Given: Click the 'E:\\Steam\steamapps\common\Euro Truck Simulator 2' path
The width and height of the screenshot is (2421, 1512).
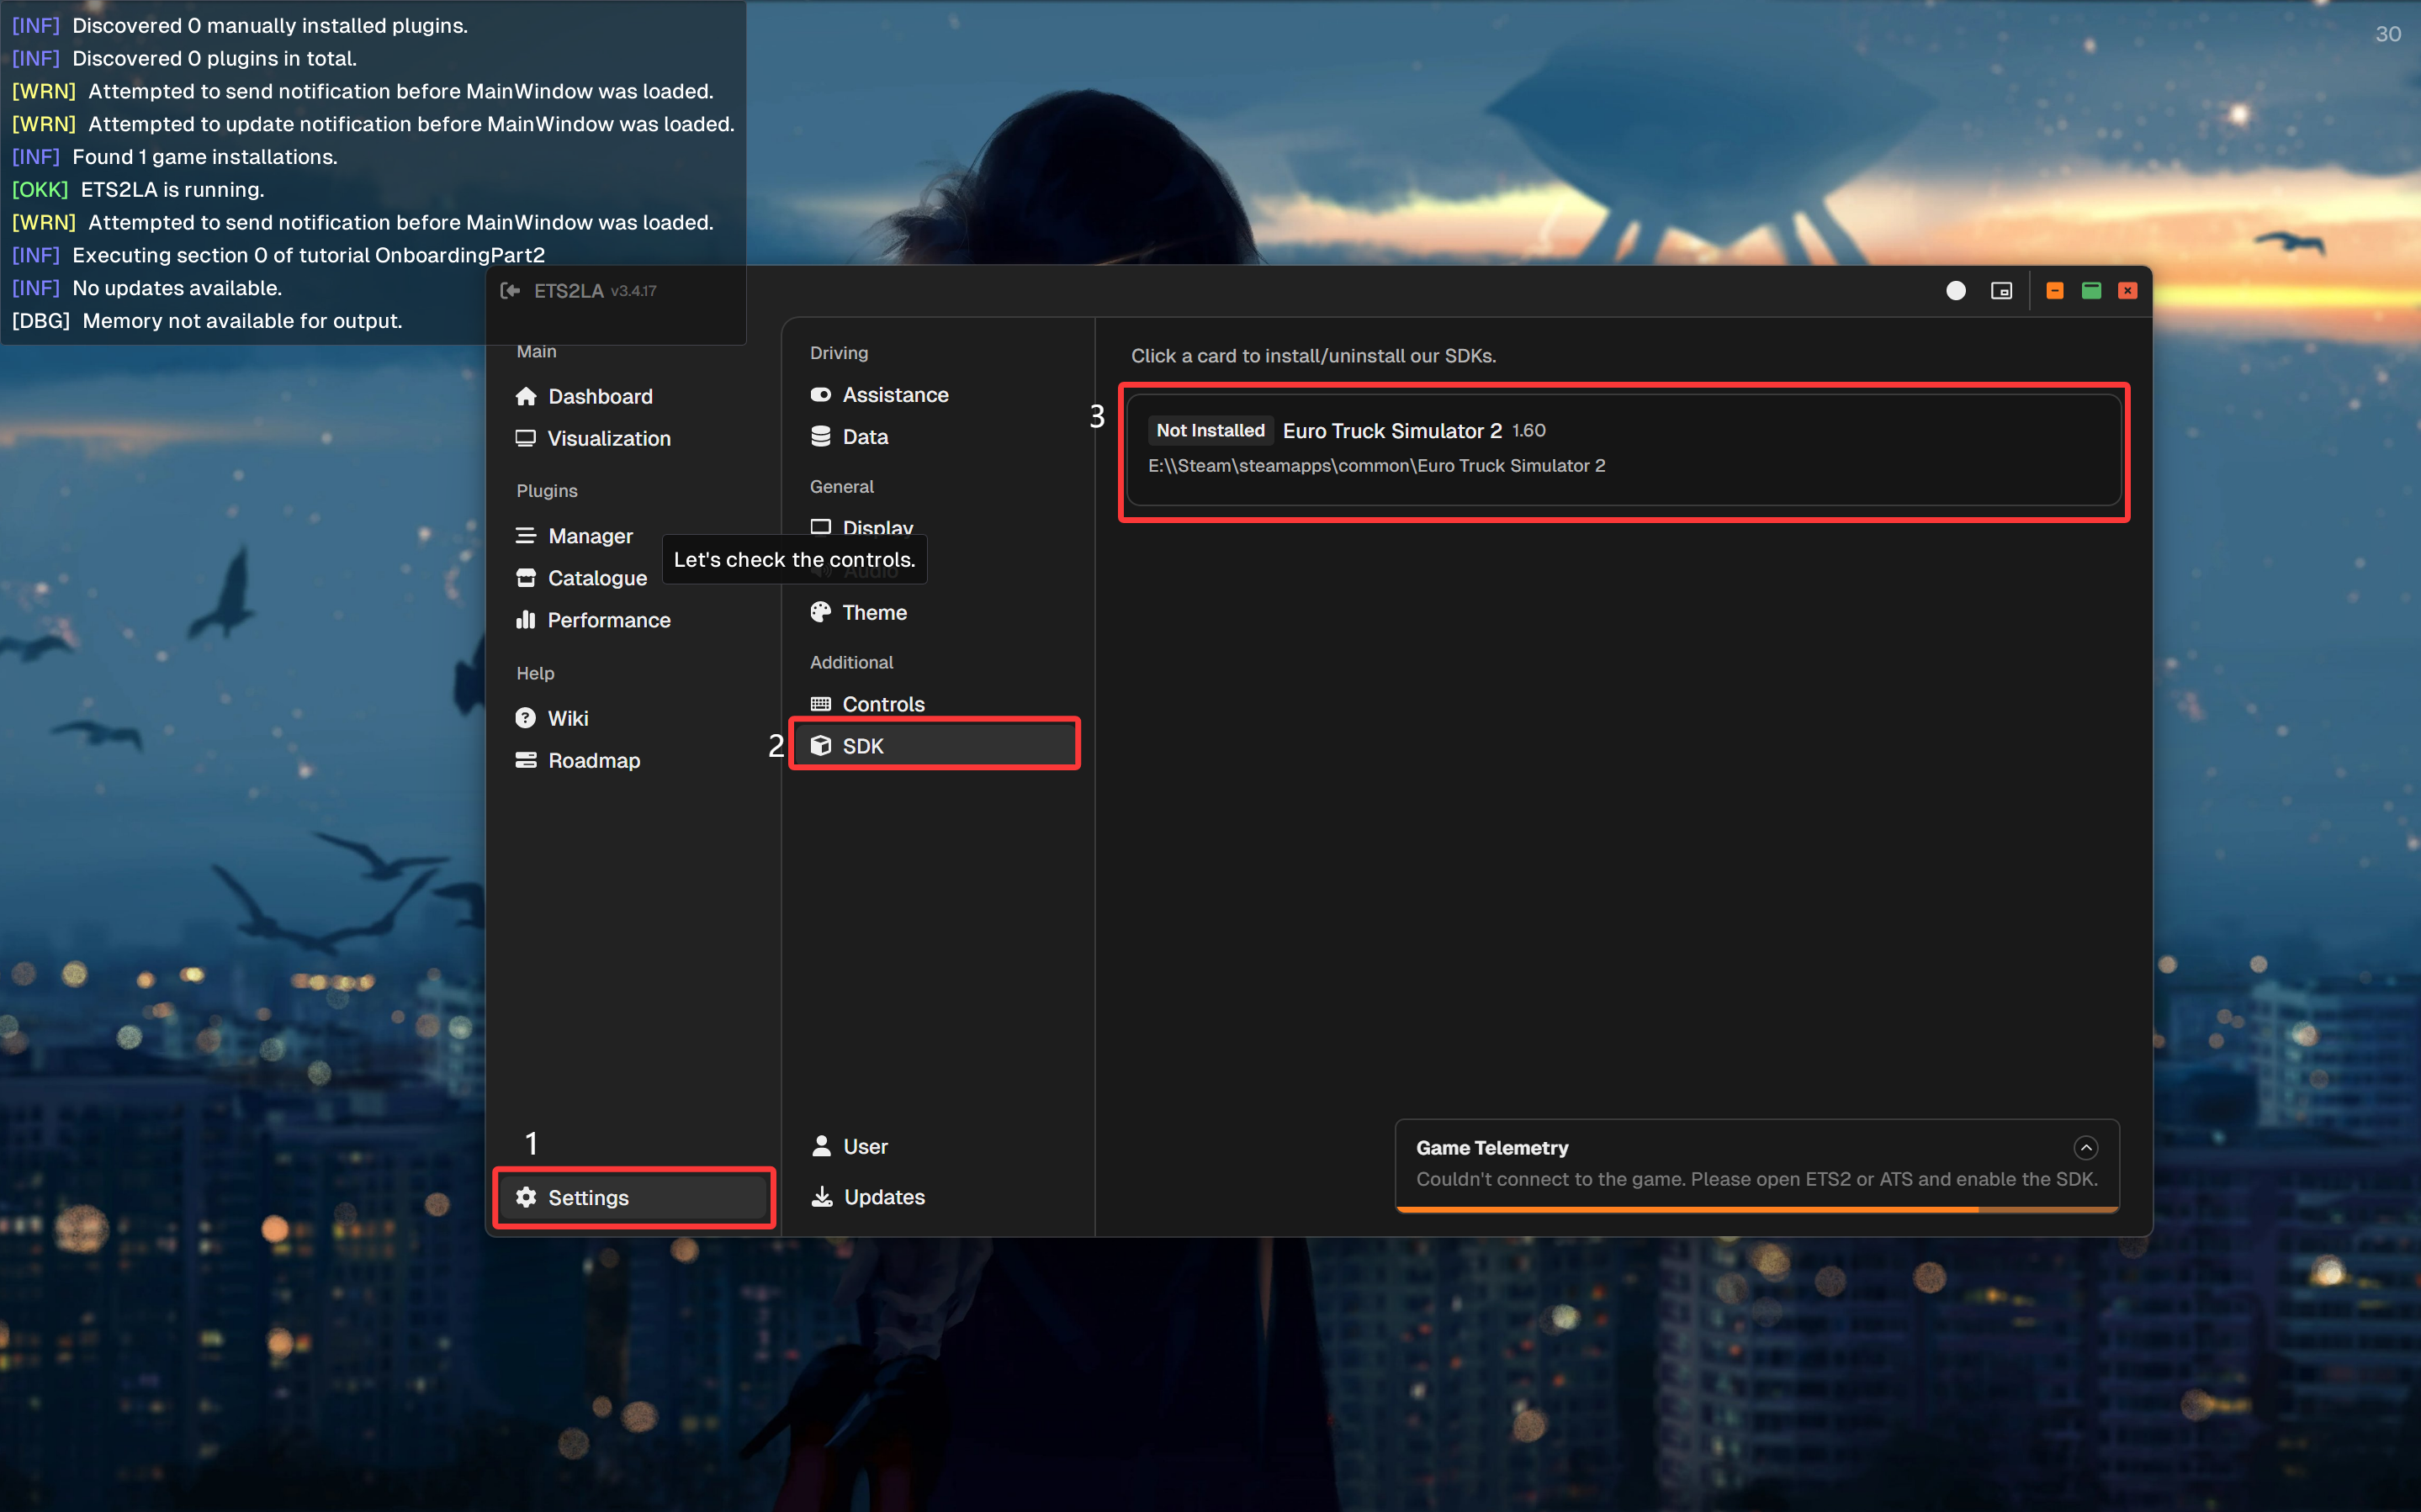Looking at the screenshot, I should (1376, 466).
